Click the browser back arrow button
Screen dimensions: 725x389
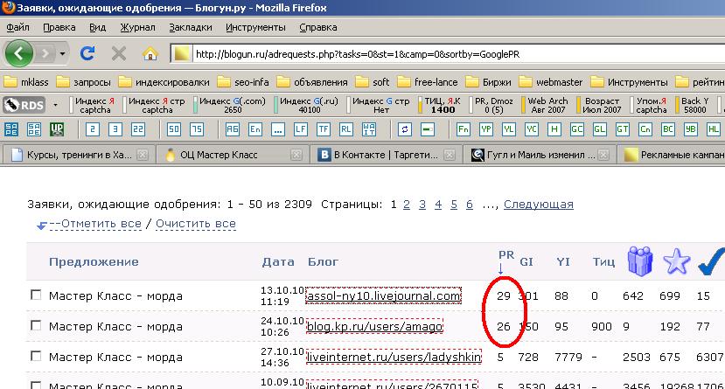pos(19,54)
